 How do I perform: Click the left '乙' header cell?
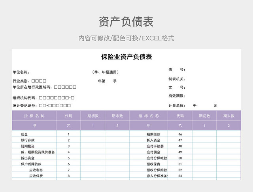(68, 125)
